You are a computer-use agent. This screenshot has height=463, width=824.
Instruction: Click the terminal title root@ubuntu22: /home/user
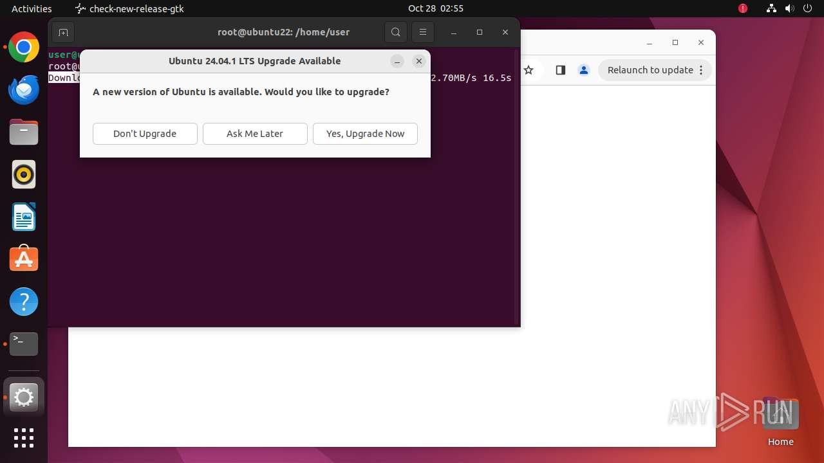pyautogui.click(x=284, y=32)
